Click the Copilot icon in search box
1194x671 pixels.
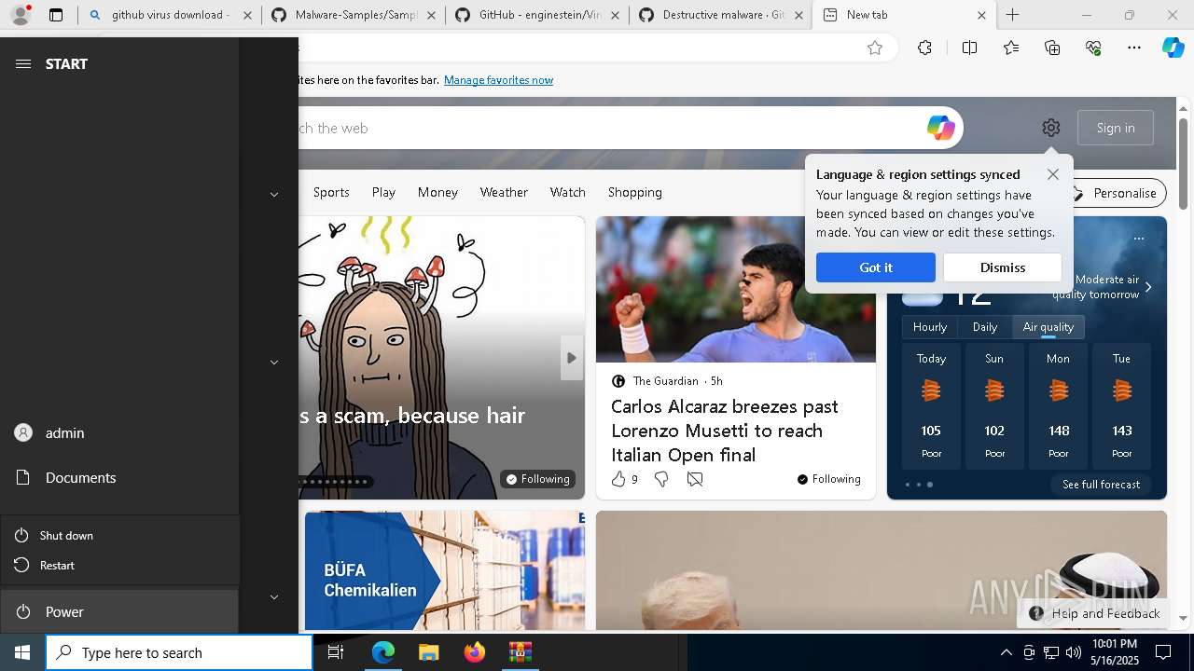[940, 128]
